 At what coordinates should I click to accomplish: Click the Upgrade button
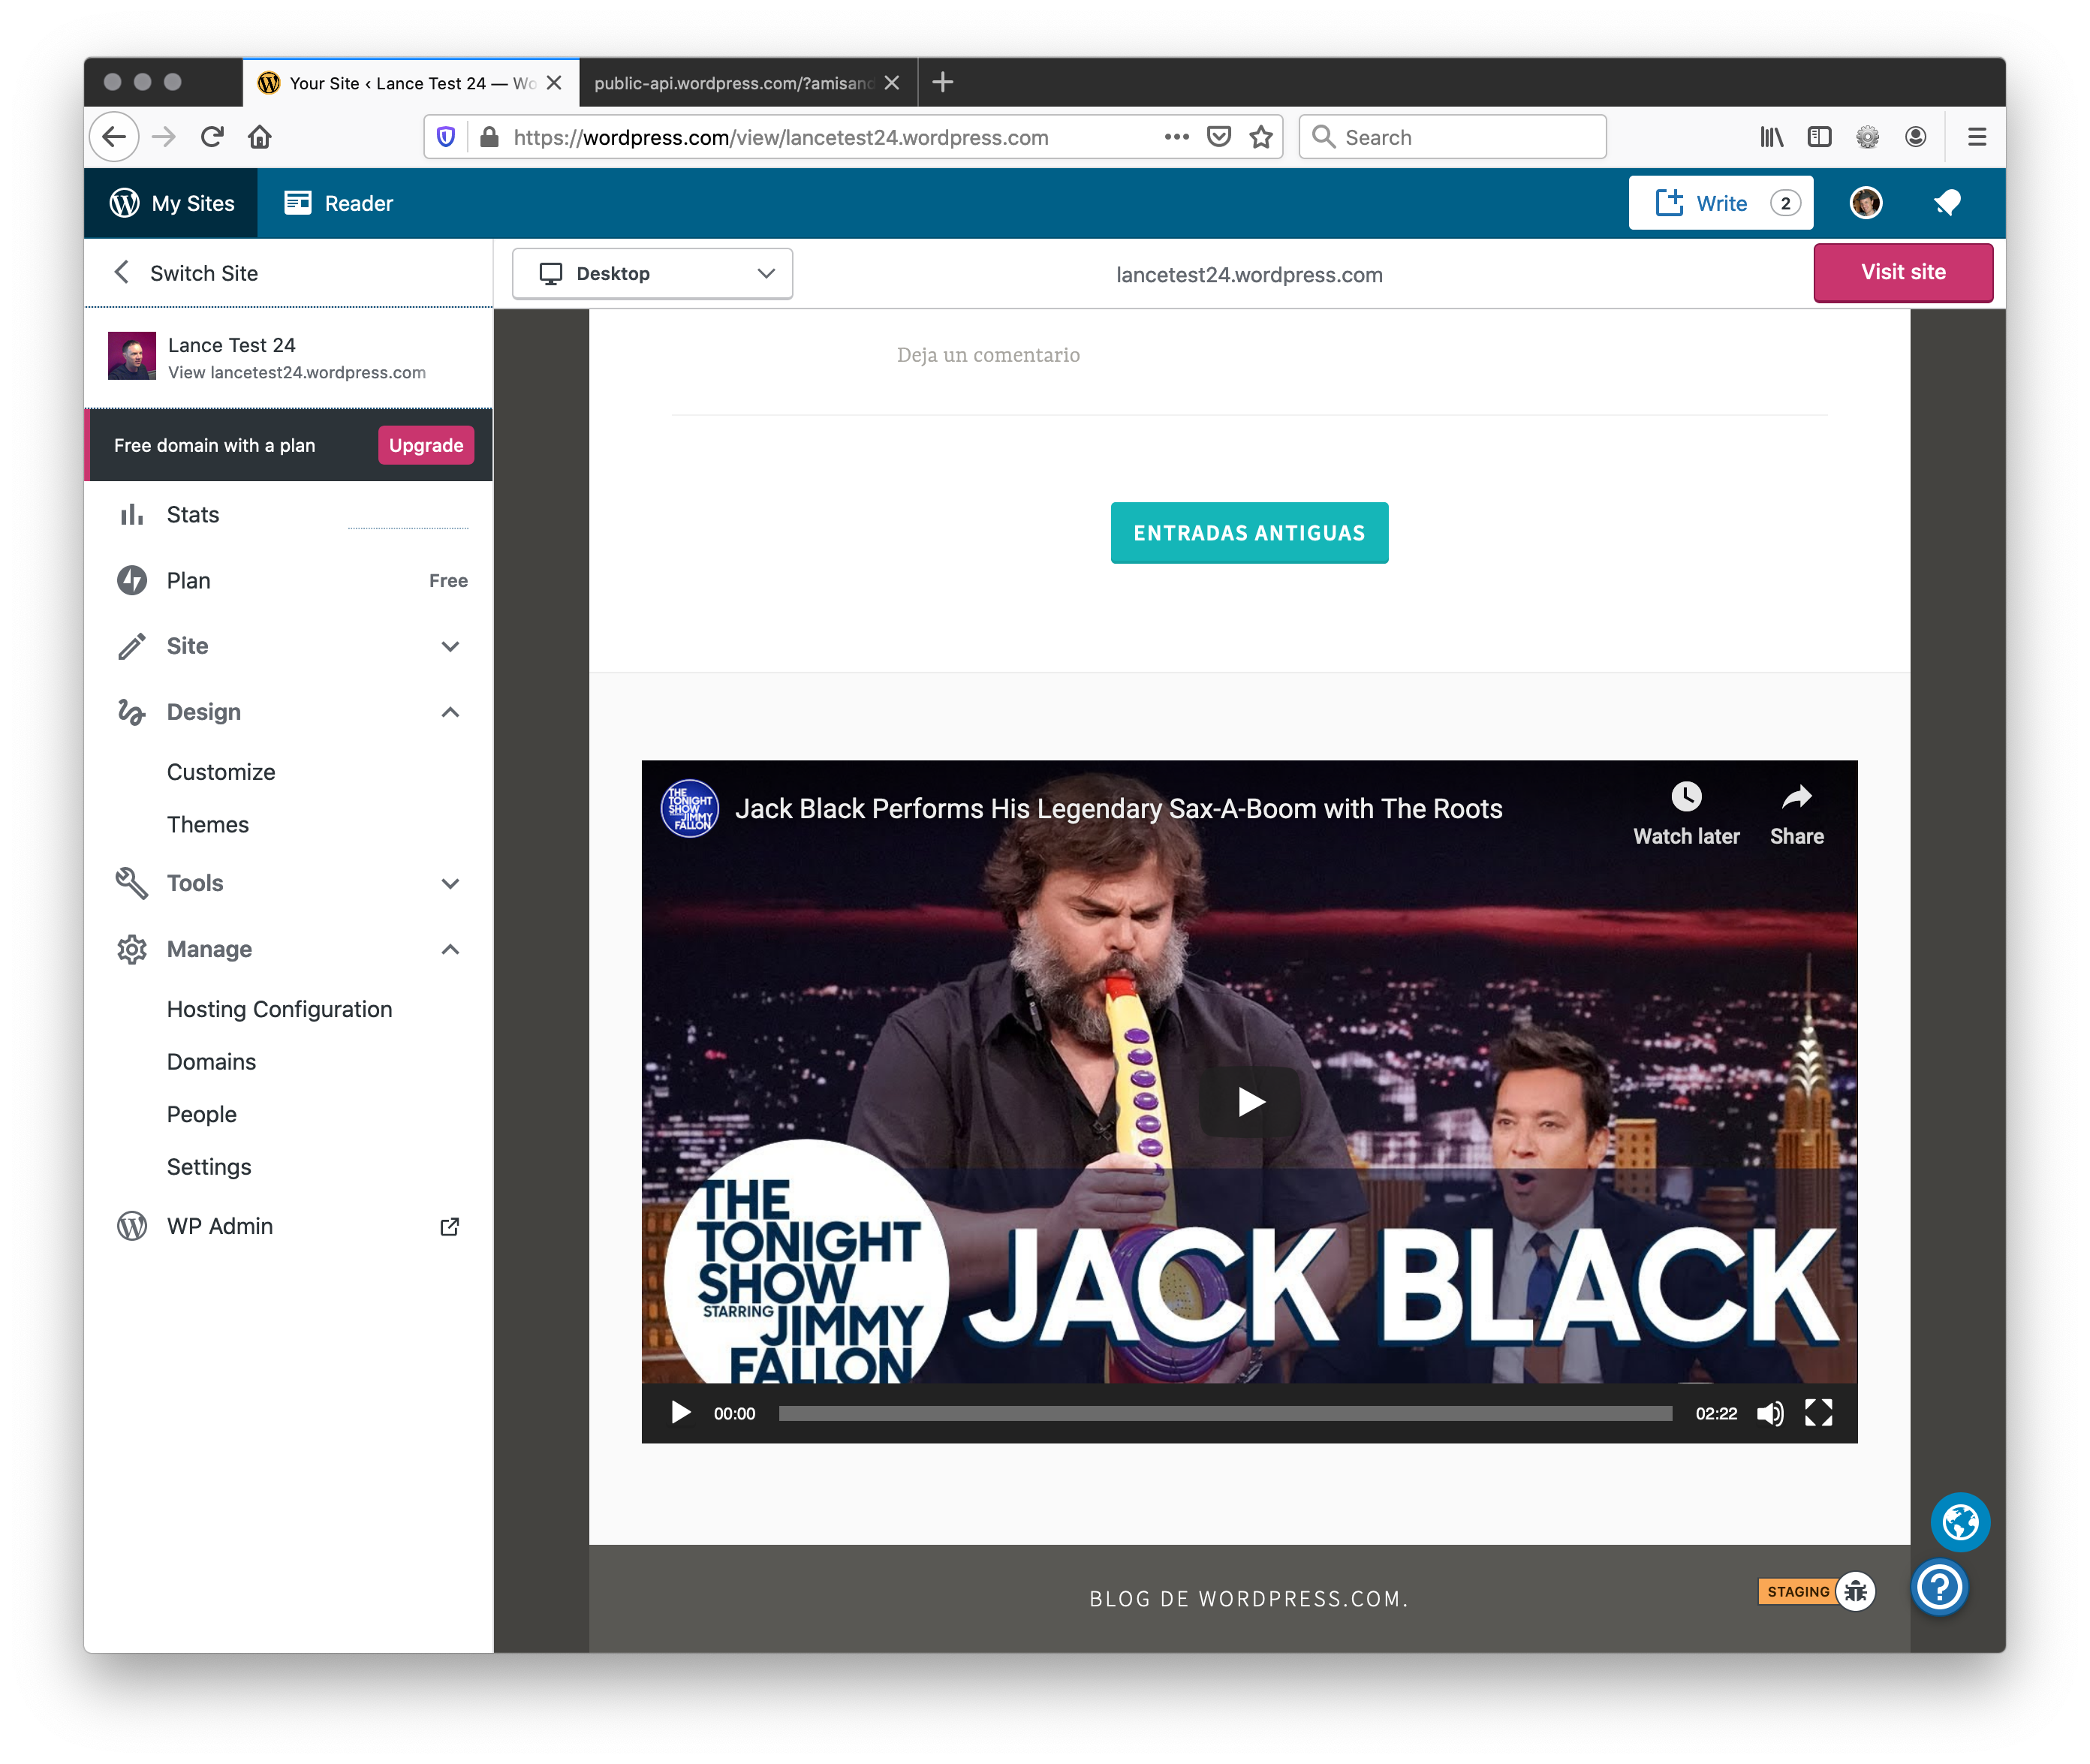click(x=426, y=446)
